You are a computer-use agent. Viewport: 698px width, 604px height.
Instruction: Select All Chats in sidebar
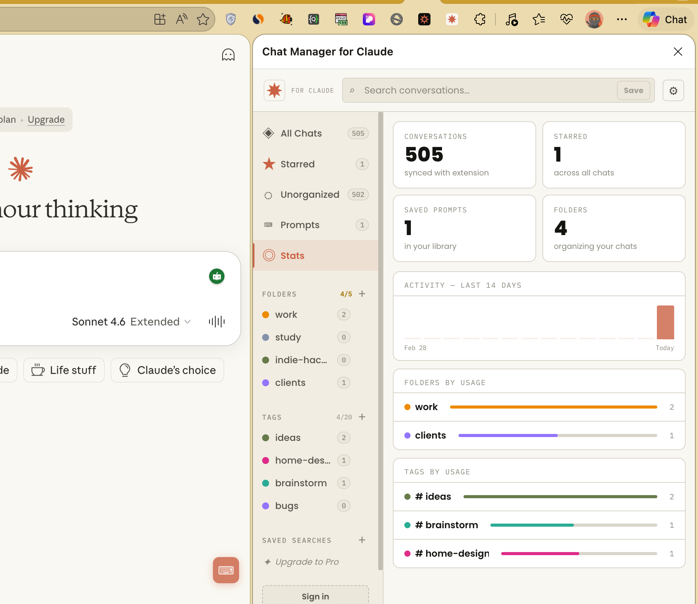(316, 133)
